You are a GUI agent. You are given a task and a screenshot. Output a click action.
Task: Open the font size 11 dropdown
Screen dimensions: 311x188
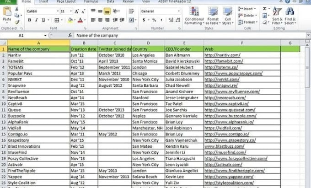[x=71, y=11]
